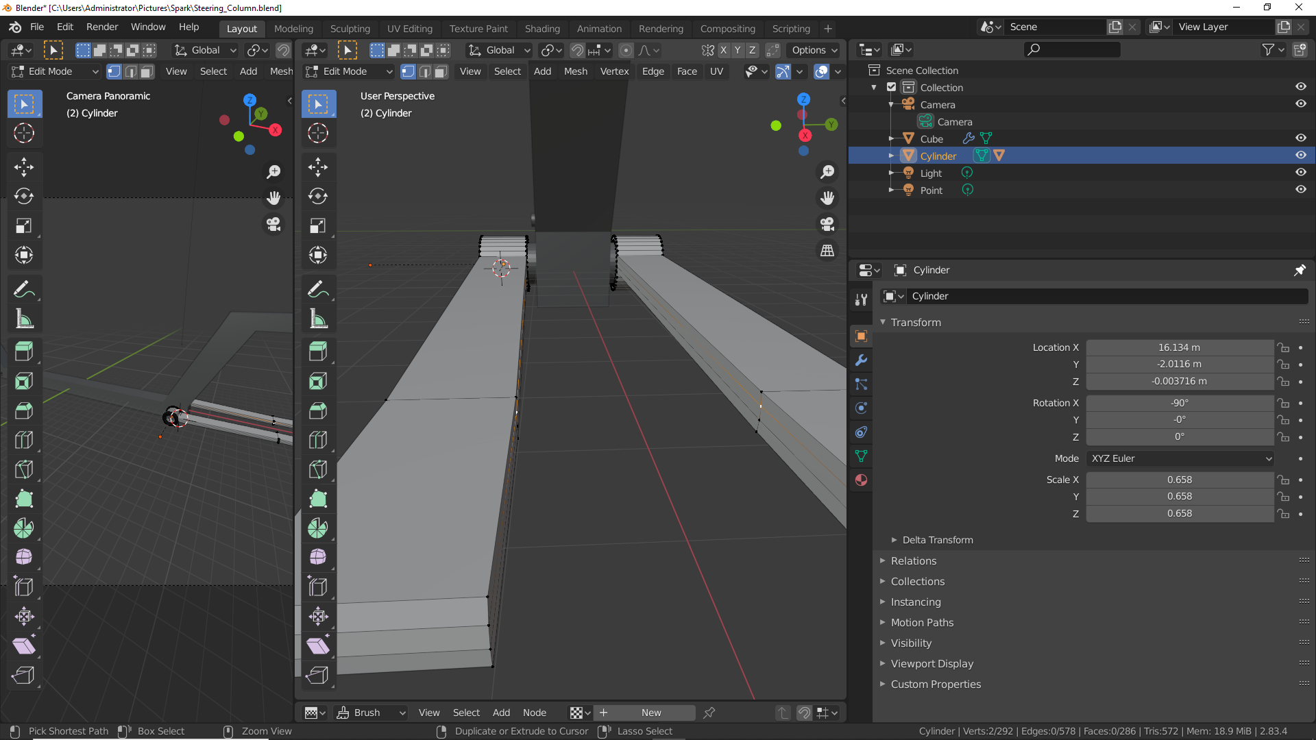Open the Vertex menu in right viewport
The height and width of the screenshot is (740, 1316).
point(614,71)
